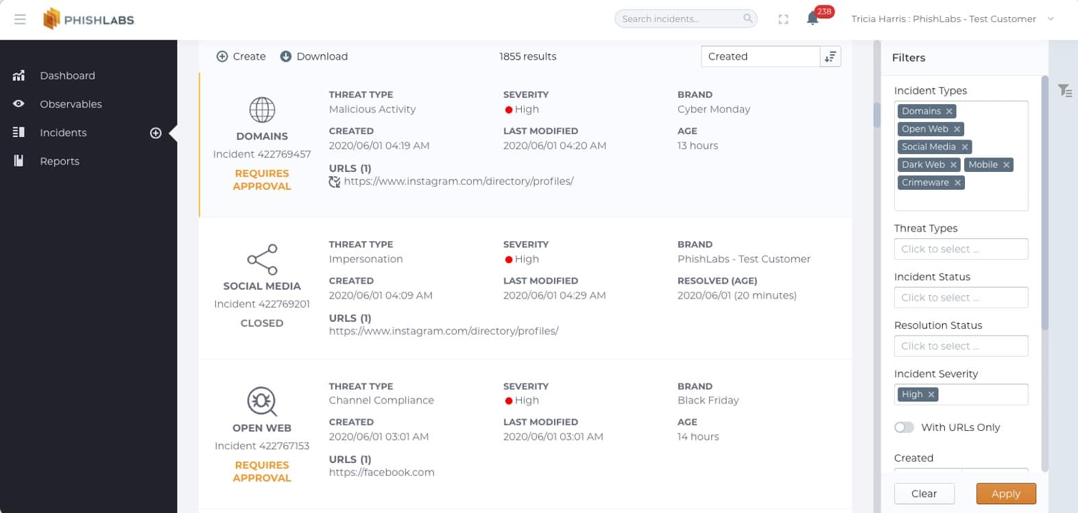Click the Black Friday brand text

(708, 401)
